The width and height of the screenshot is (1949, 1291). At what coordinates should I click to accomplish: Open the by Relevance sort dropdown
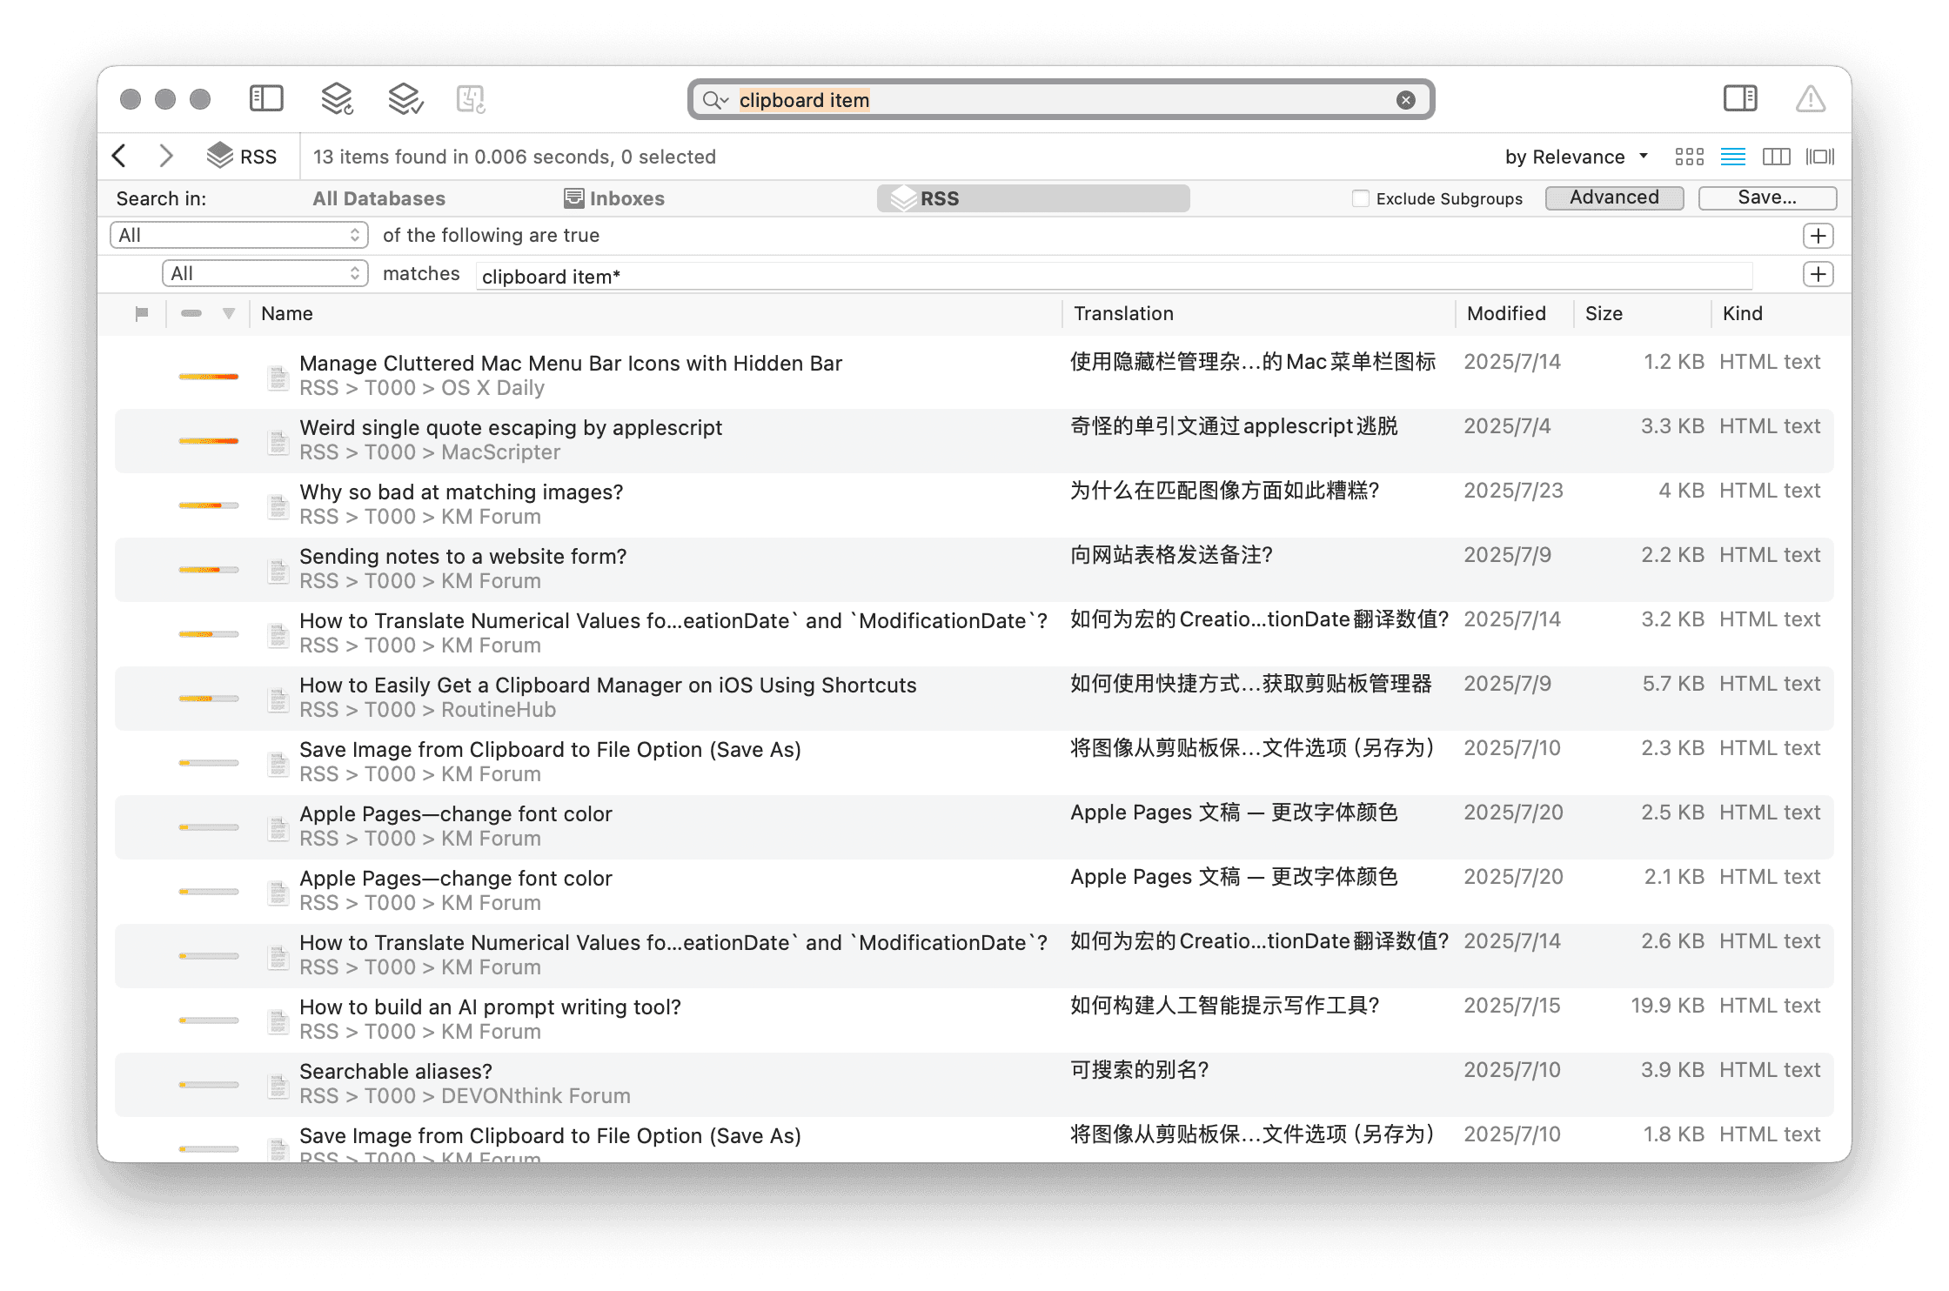[1576, 157]
